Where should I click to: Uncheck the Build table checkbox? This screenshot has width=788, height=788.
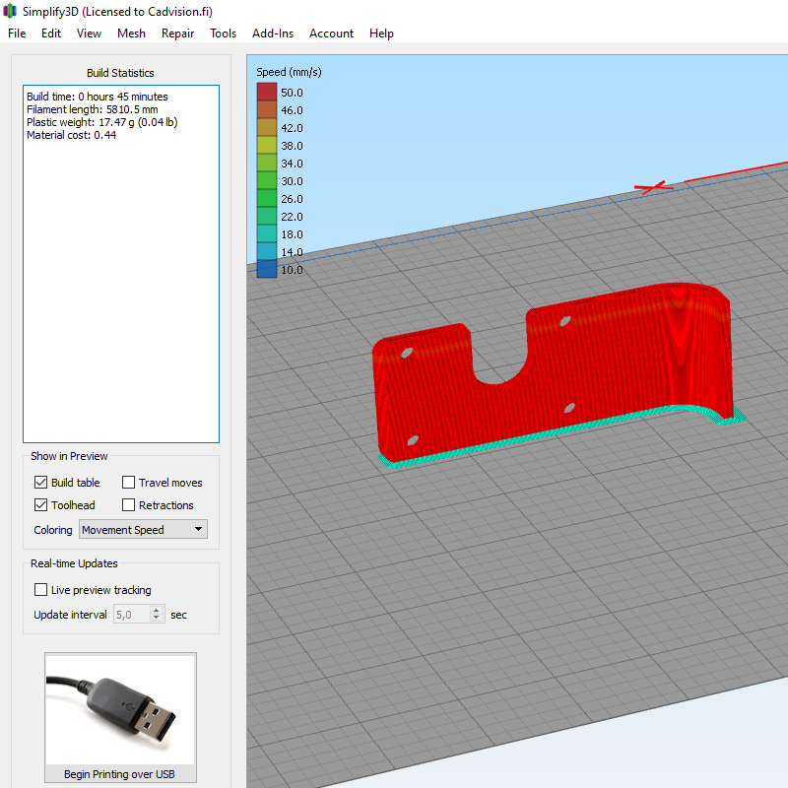tap(40, 483)
